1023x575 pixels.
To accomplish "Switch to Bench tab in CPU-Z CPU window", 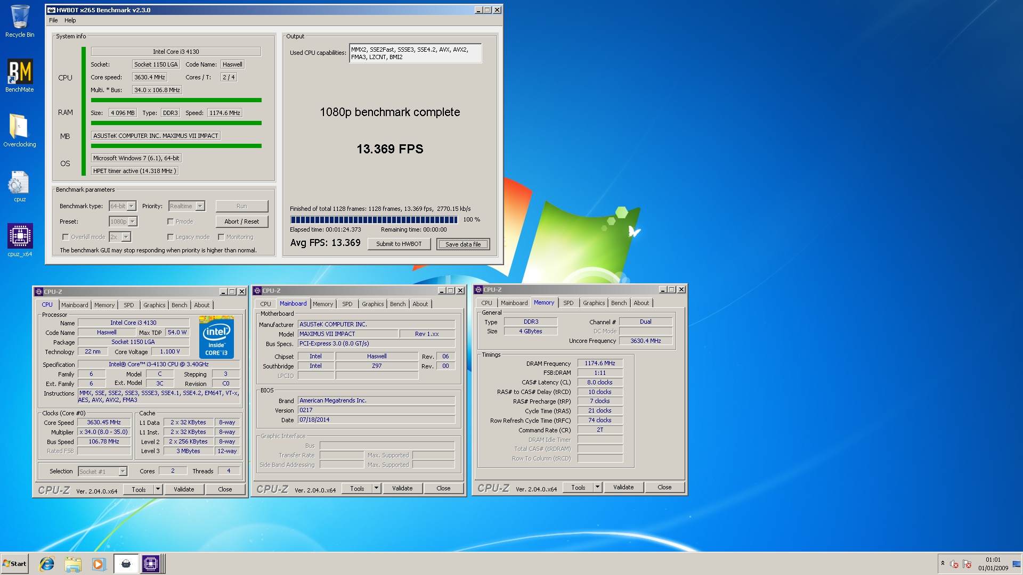I will pyautogui.click(x=180, y=305).
